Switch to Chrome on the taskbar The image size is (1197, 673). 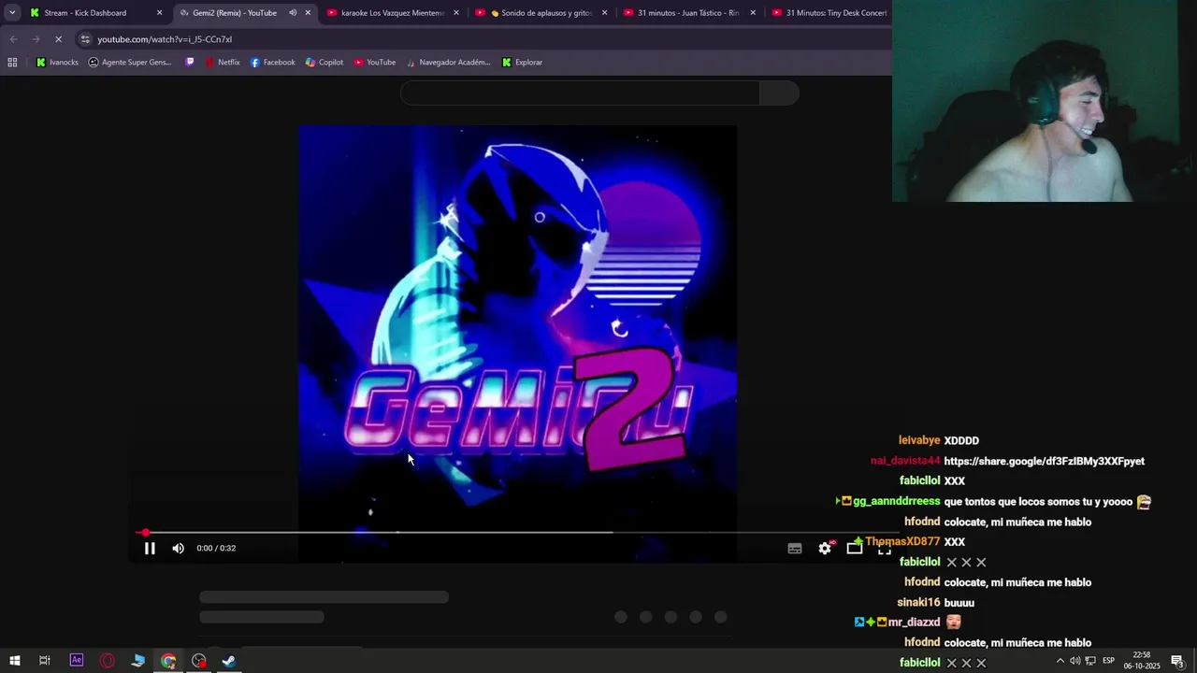pos(168,661)
